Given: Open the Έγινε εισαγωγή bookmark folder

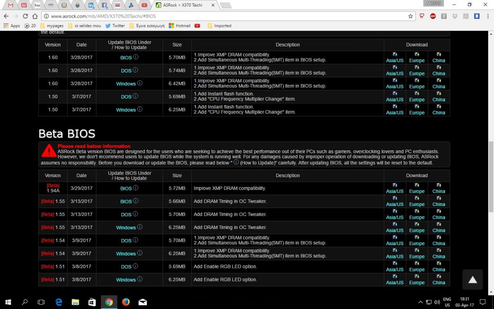Looking at the screenshot, I should (x=147, y=26).
